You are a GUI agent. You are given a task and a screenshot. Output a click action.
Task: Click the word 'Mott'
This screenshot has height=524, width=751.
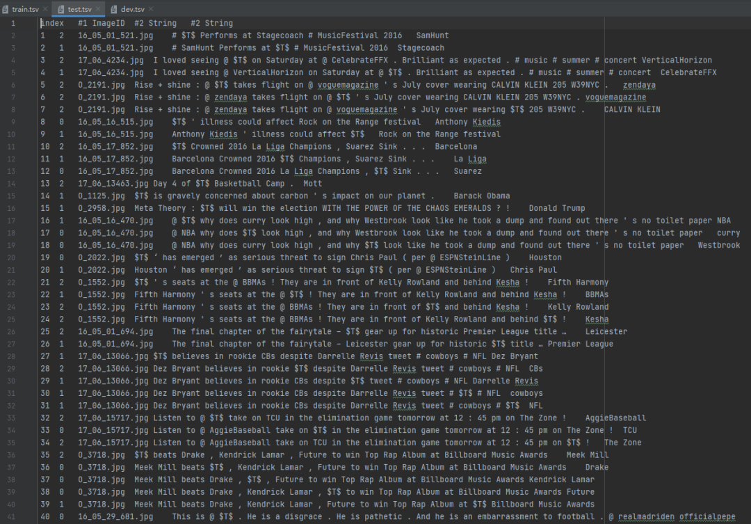[x=313, y=184]
